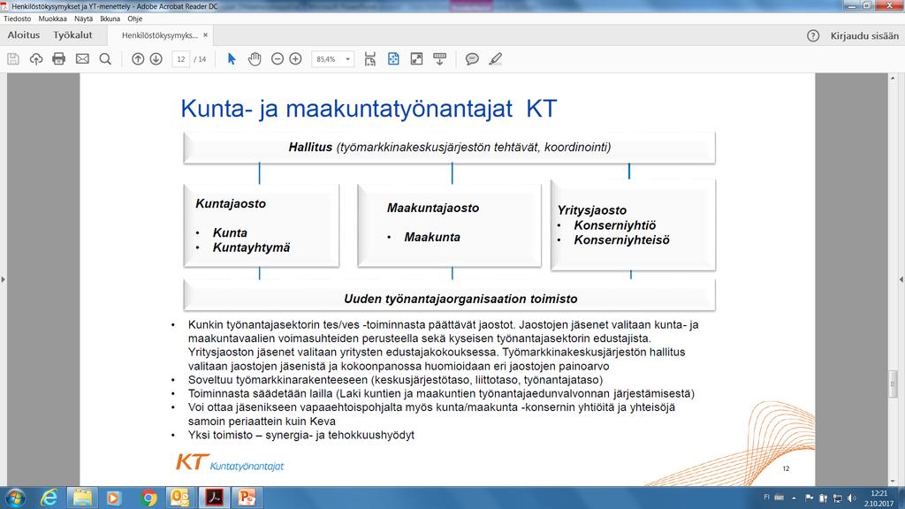905x509 pixels.
Task: Open the Ohje menu
Action: [135, 19]
